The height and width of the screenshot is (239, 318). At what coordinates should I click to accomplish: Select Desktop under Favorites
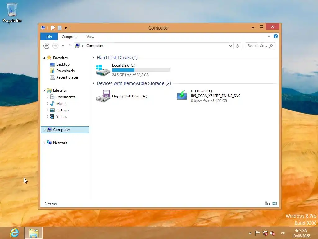click(63, 64)
